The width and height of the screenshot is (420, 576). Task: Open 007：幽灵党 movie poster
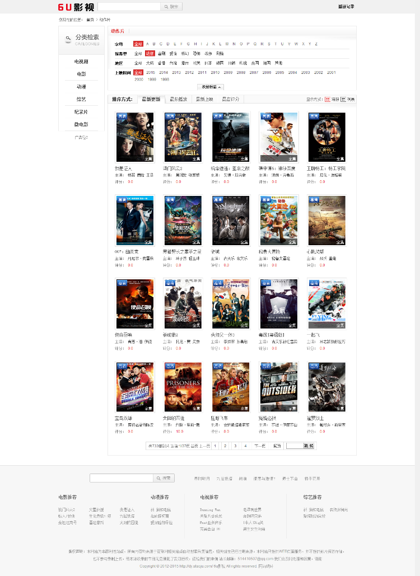pyautogui.click(x=135, y=221)
